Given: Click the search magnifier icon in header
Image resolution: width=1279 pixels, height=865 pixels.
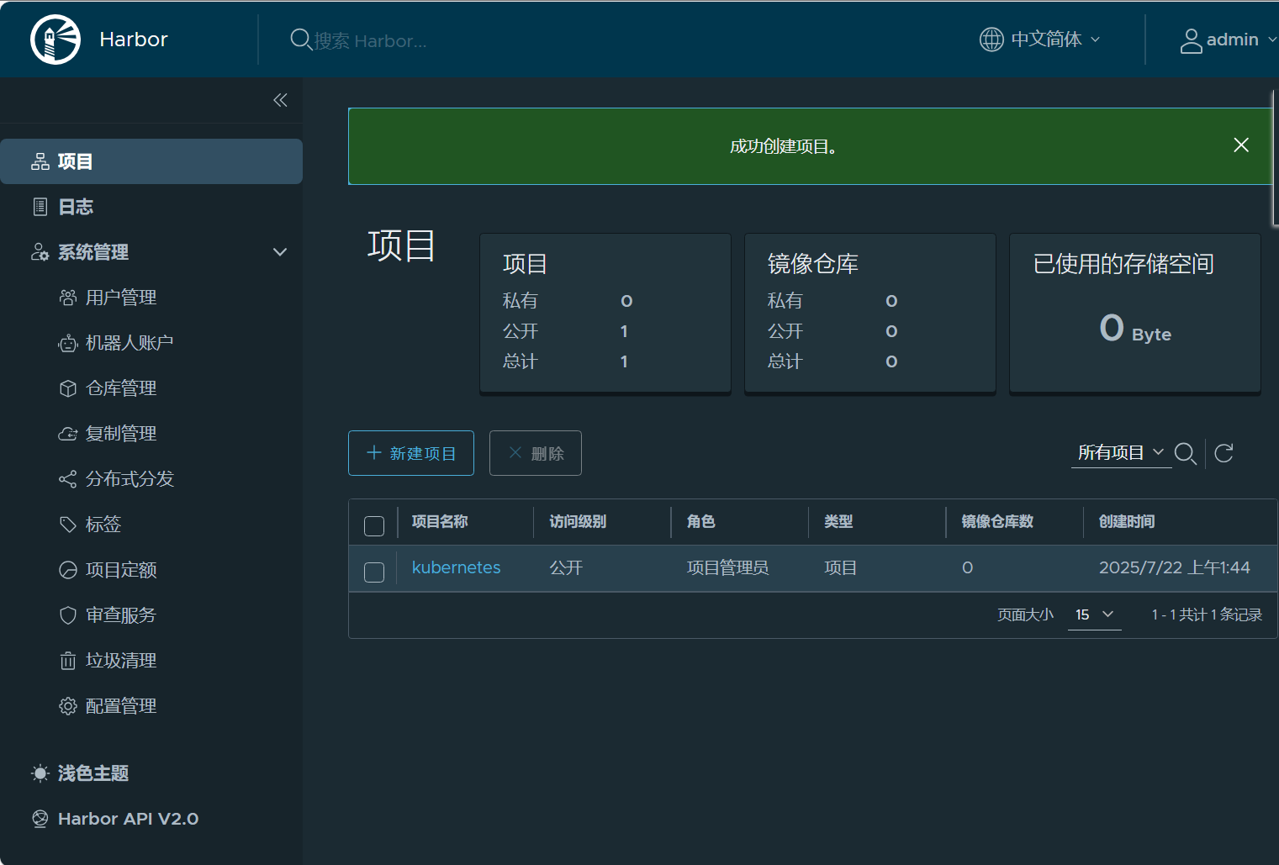Looking at the screenshot, I should click(x=300, y=40).
